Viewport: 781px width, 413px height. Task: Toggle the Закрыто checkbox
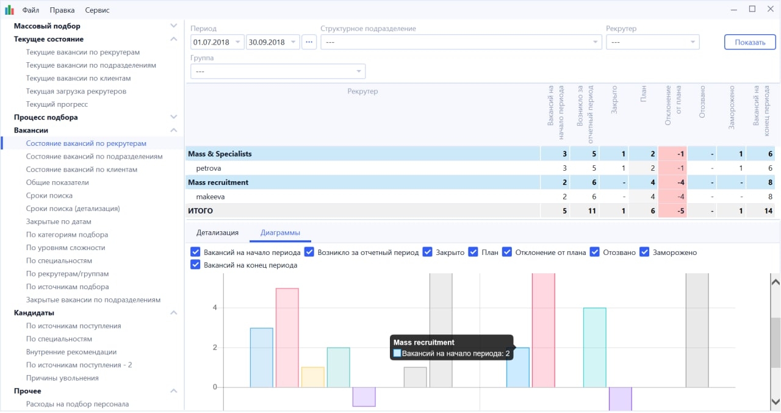click(x=428, y=252)
